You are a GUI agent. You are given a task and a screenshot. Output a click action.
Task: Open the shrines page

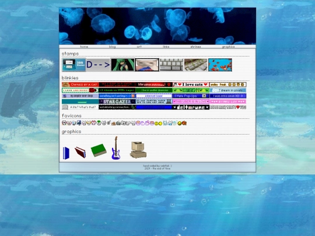click(195, 47)
